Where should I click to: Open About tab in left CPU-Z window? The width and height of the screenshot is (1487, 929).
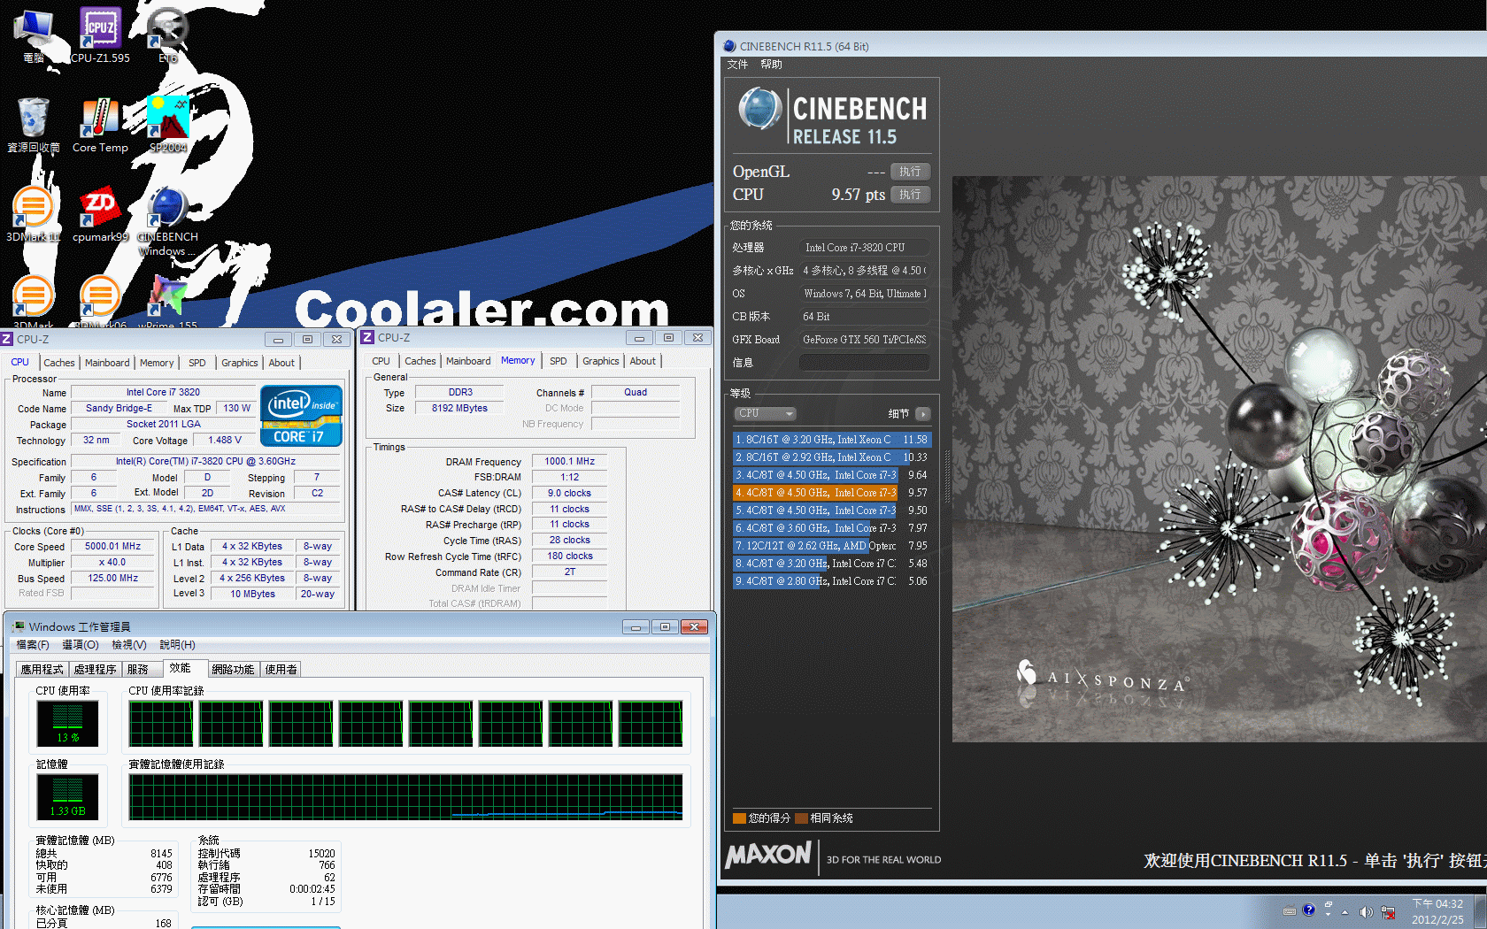(x=281, y=363)
